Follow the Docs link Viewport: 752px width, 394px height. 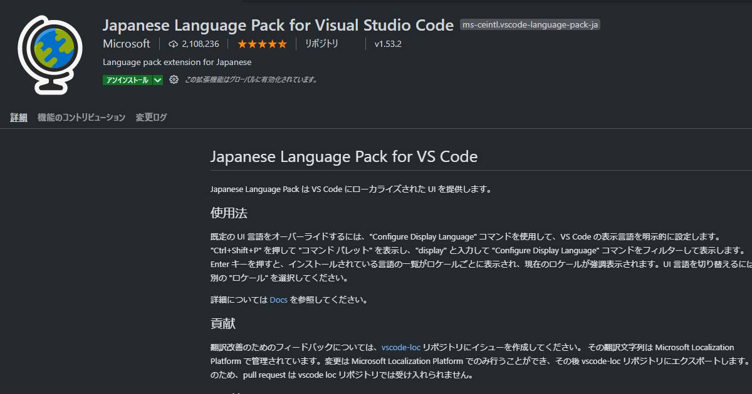tap(279, 300)
